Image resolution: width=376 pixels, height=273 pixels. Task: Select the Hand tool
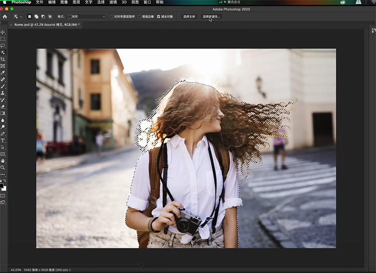(3, 161)
